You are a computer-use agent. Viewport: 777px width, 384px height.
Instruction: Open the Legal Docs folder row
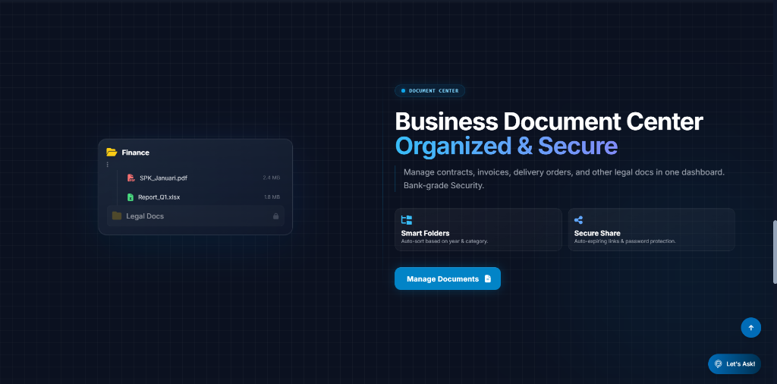pos(195,216)
